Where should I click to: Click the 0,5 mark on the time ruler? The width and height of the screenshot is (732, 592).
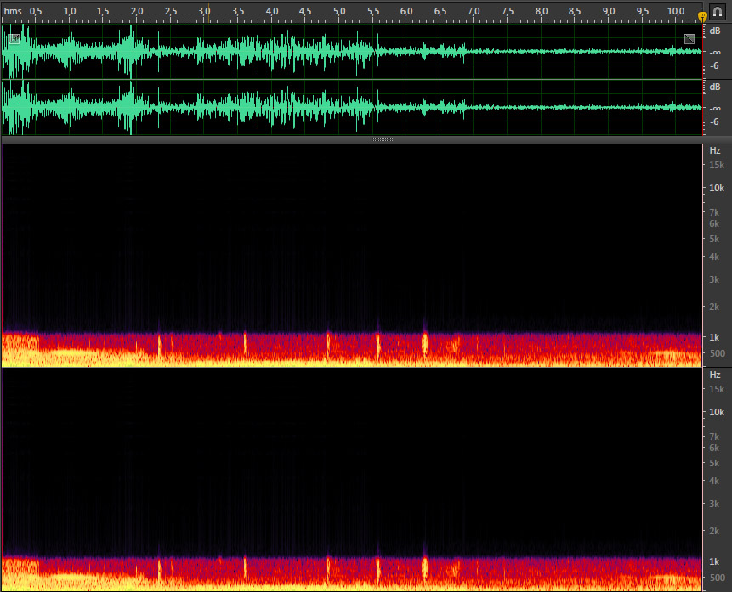pos(36,11)
